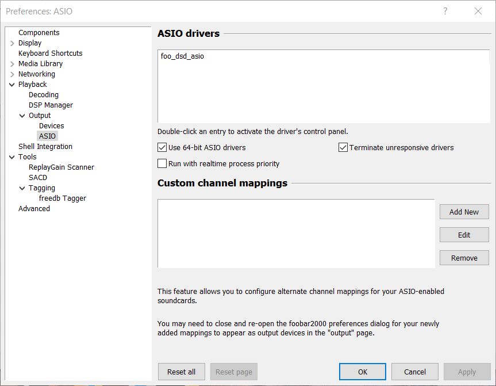Uncheck Use 64-bit ASIO drivers
The width and height of the screenshot is (496, 386).
[162, 148]
